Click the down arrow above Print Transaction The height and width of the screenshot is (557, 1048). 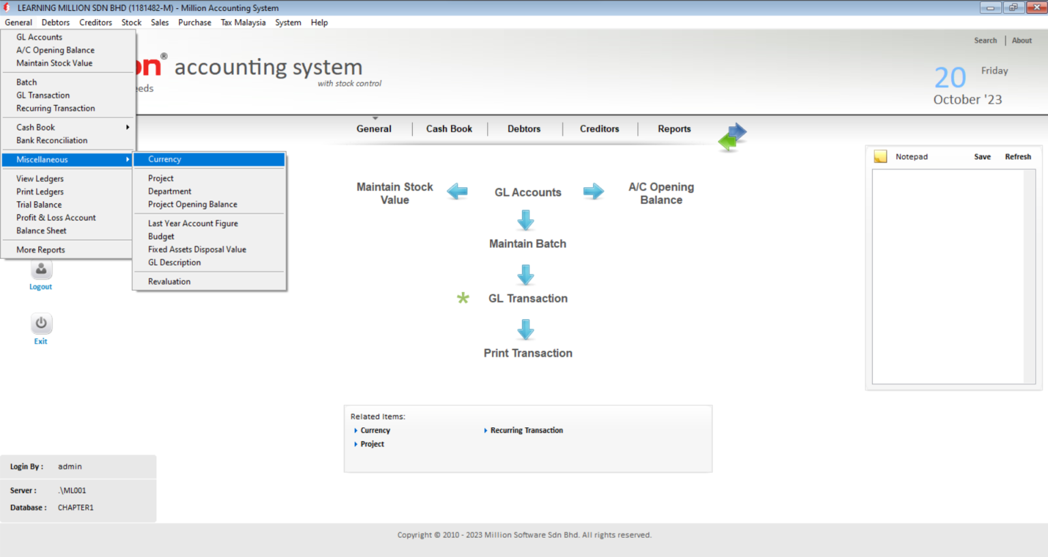coord(525,329)
